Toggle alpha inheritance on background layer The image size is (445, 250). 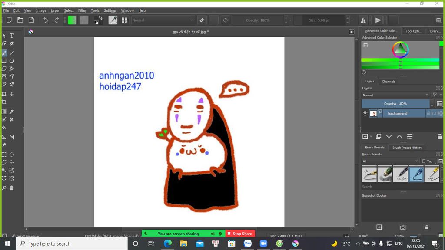coord(435,113)
